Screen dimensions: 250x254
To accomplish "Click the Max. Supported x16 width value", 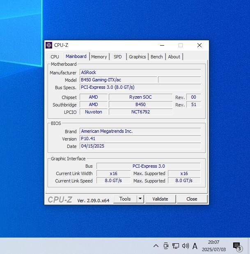I will 184,173.
